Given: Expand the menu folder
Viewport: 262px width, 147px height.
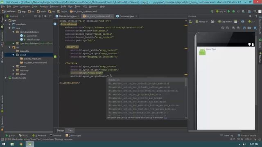Looking at the screenshot, I should point(14,66).
